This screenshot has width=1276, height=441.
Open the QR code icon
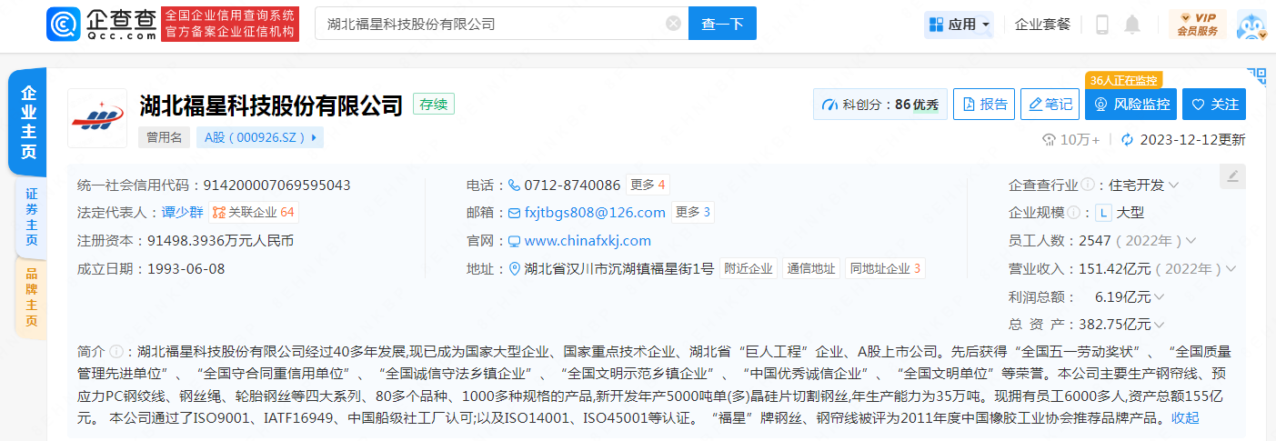(1257, 76)
